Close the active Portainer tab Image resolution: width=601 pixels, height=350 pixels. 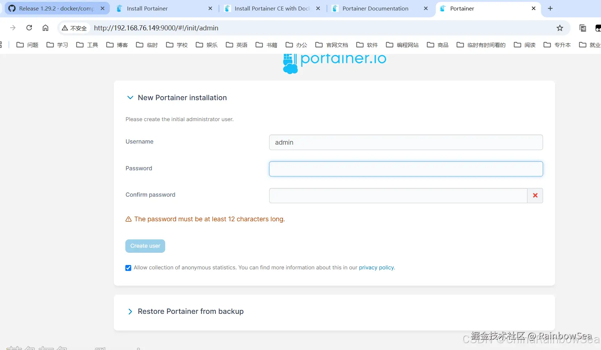(x=534, y=8)
